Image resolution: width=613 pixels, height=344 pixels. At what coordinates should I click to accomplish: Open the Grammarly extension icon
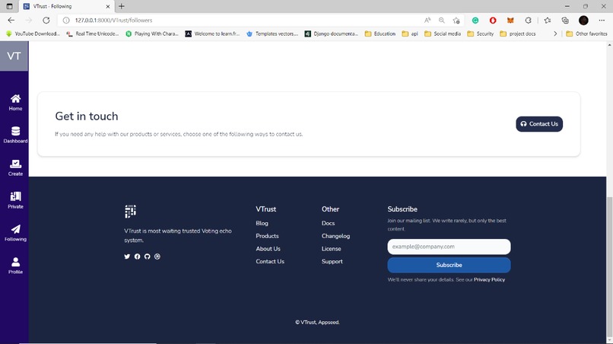tap(475, 21)
